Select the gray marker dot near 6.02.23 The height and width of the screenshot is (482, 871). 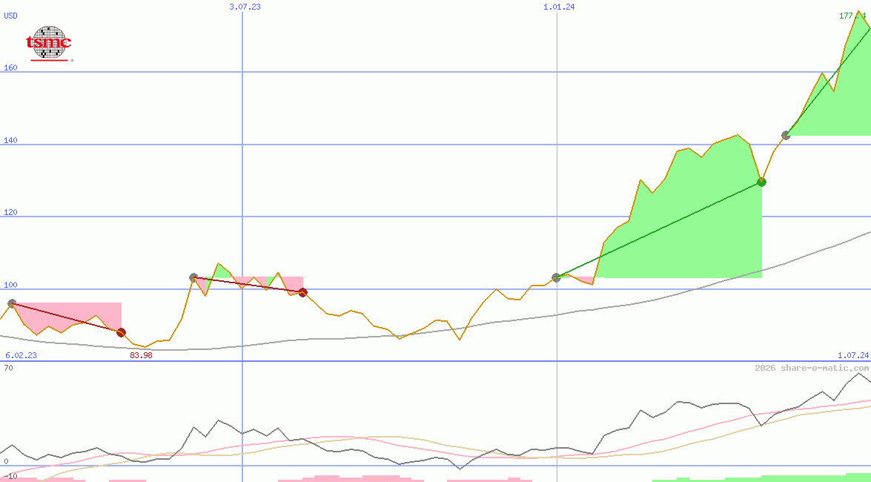(x=11, y=302)
